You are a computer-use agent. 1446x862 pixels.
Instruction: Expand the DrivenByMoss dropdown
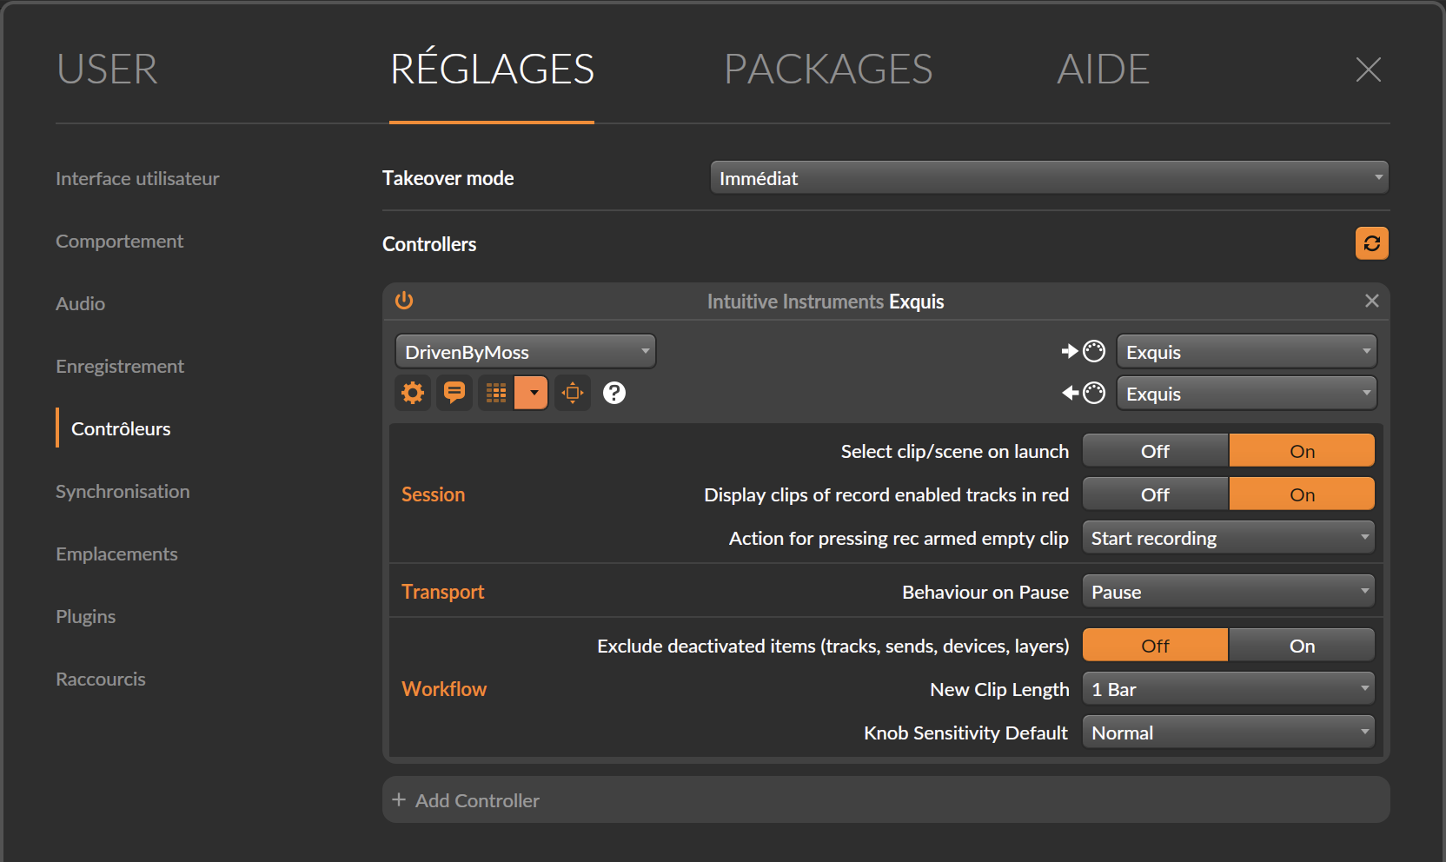(526, 352)
